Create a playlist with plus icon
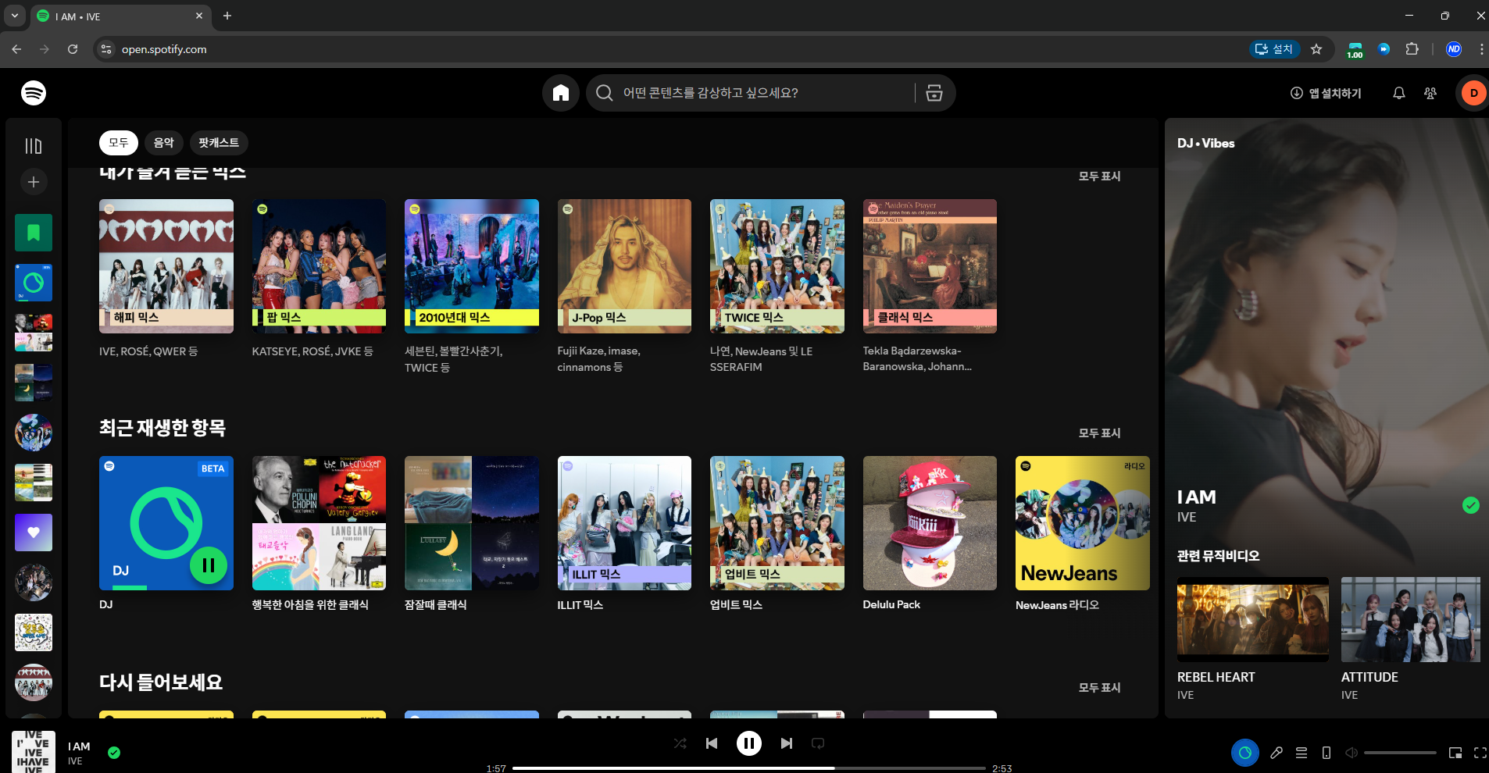Image resolution: width=1489 pixels, height=773 pixels. click(34, 182)
